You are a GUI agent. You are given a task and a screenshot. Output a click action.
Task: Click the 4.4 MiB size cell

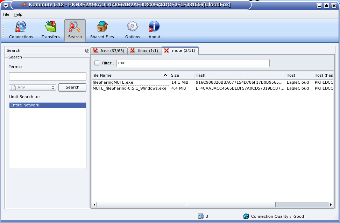point(178,88)
